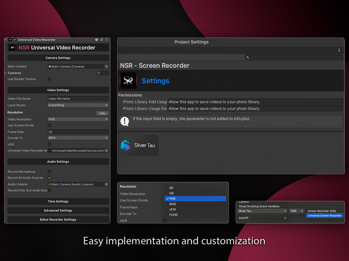Open object picker for Audio Listener field
The height and width of the screenshot is (261, 349).
pos(106,184)
